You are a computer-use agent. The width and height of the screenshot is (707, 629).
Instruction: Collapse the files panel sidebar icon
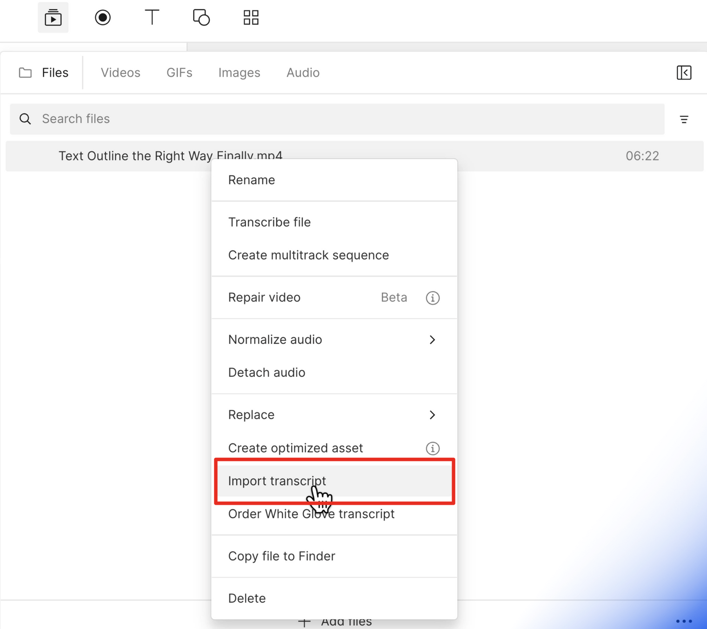click(x=684, y=73)
